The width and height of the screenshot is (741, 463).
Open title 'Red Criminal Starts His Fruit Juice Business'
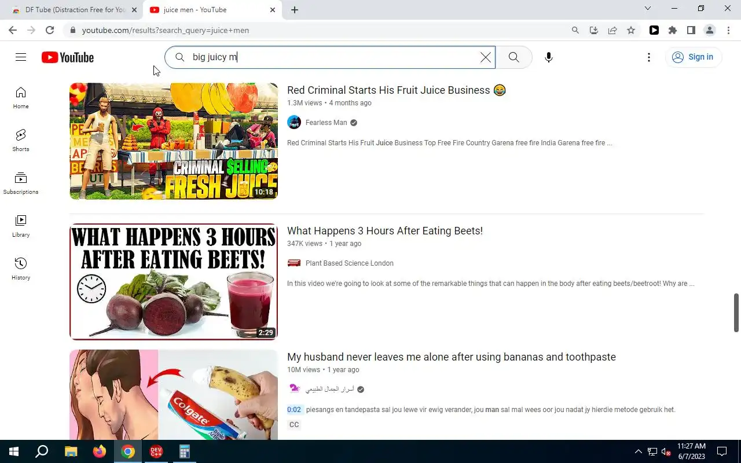[397, 90]
